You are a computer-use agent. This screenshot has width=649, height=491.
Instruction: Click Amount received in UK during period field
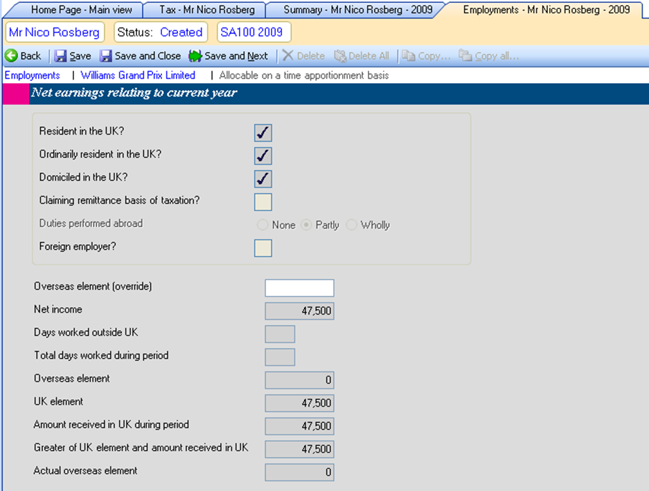(x=299, y=426)
